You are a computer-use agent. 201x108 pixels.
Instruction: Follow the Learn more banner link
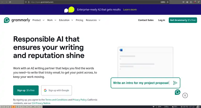130,10
